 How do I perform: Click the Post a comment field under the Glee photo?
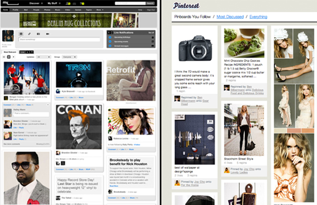31,114
